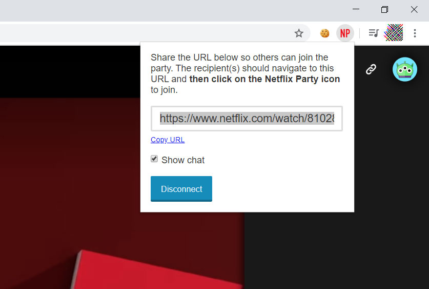Open the green alien user avatar
429x289 pixels.
[x=404, y=69]
